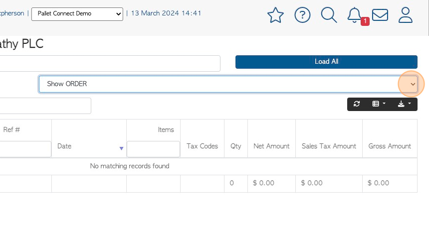The width and height of the screenshot is (429, 239).
Task: Expand the Show ORDER dropdown
Action: tap(228, 84)
